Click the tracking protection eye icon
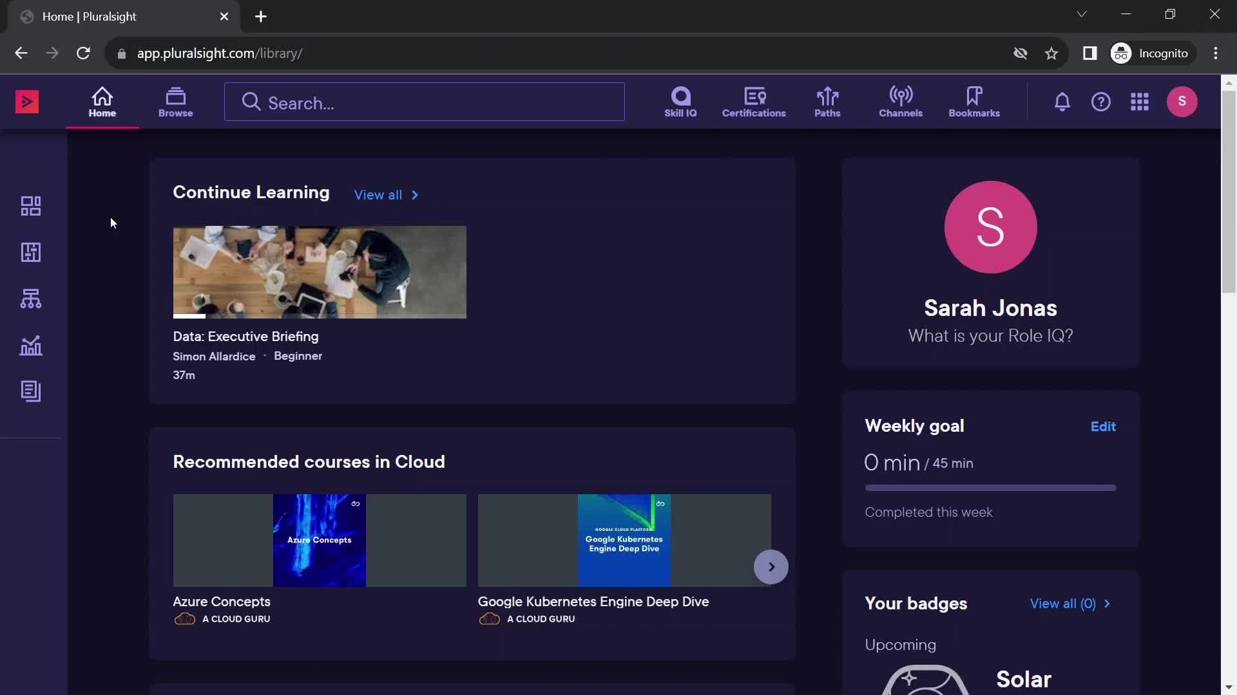This screenshot has width=1237, height=695. (x=1021, y=53)
